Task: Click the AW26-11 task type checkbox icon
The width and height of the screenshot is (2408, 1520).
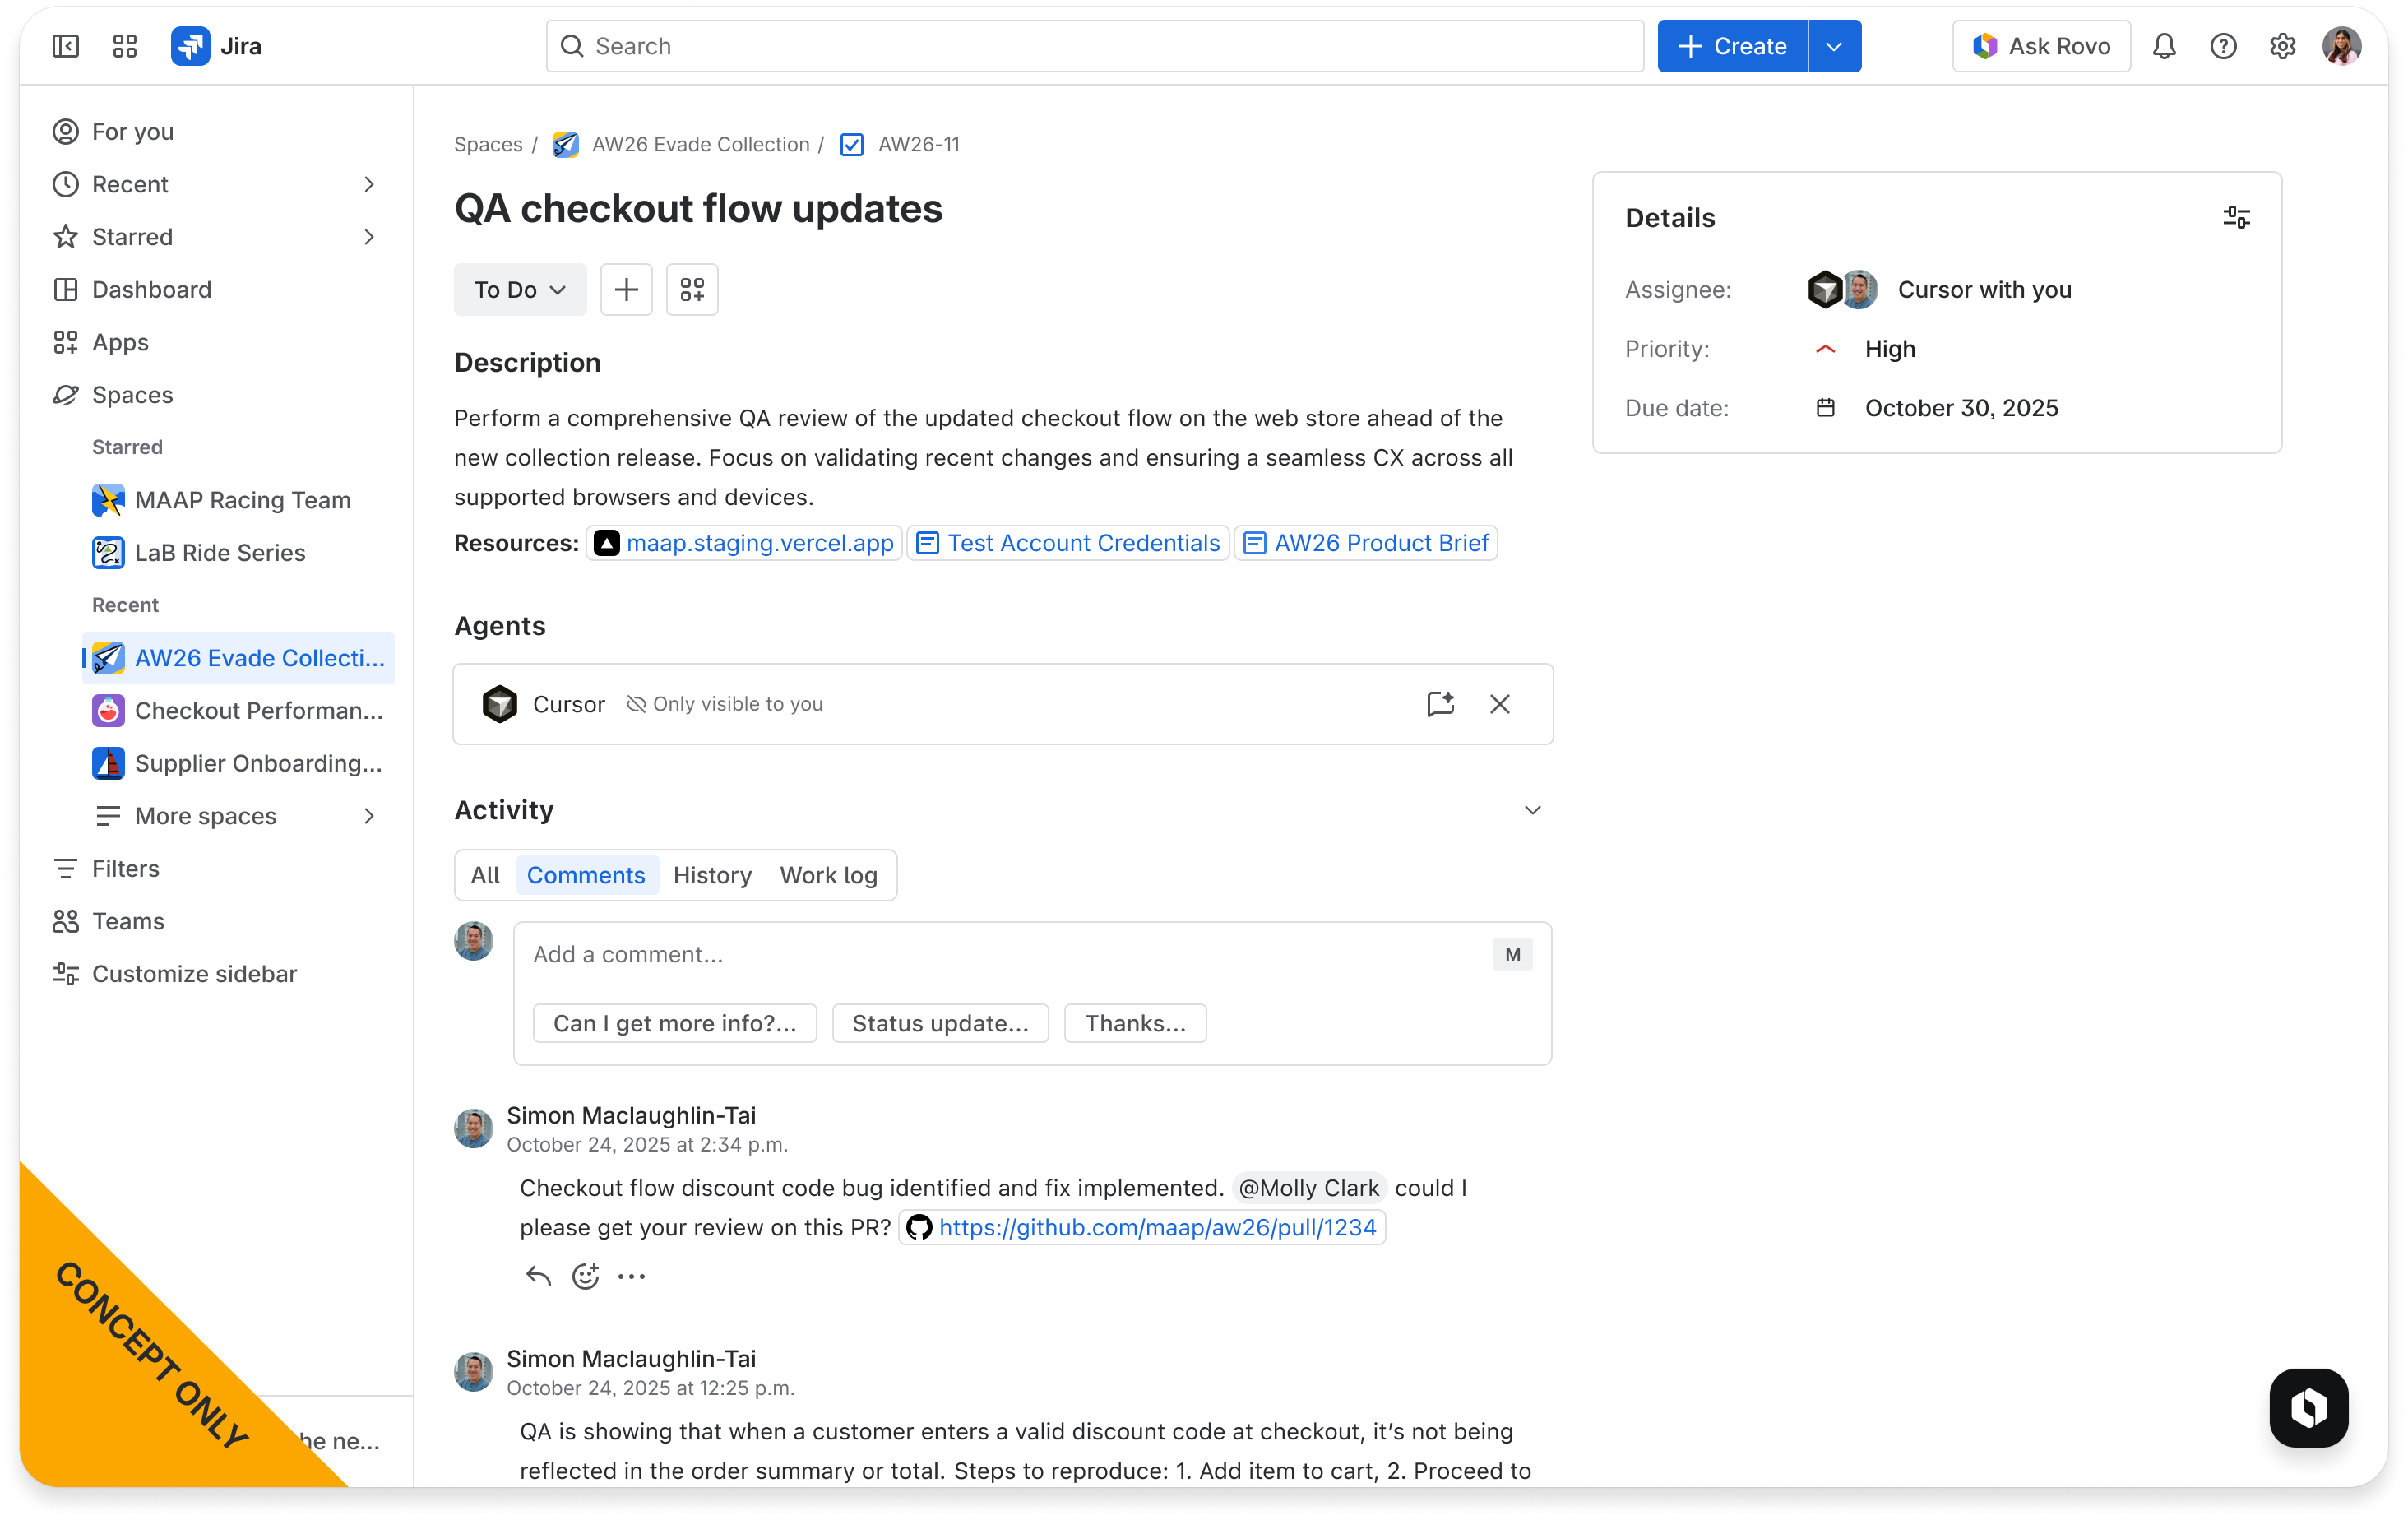Action: (852, 145)
